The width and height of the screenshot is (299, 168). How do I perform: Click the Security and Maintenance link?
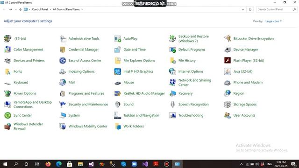(x=88, y=105)
